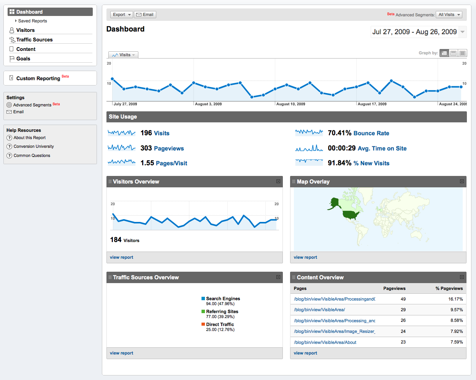Click the Goals flag icon
This screenshot has width=476, height=380.
(12, 59)
